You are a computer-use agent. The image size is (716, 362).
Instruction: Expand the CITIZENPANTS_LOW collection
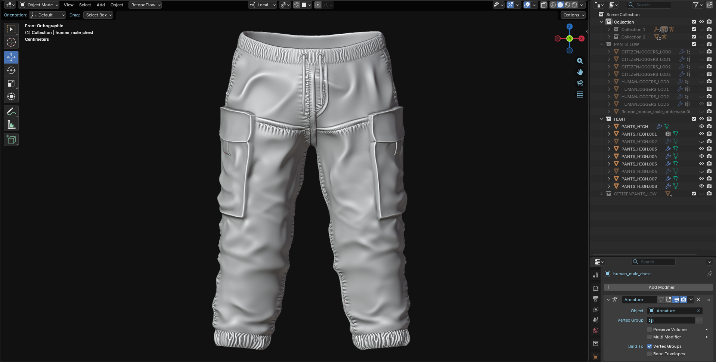coord(601,194)
